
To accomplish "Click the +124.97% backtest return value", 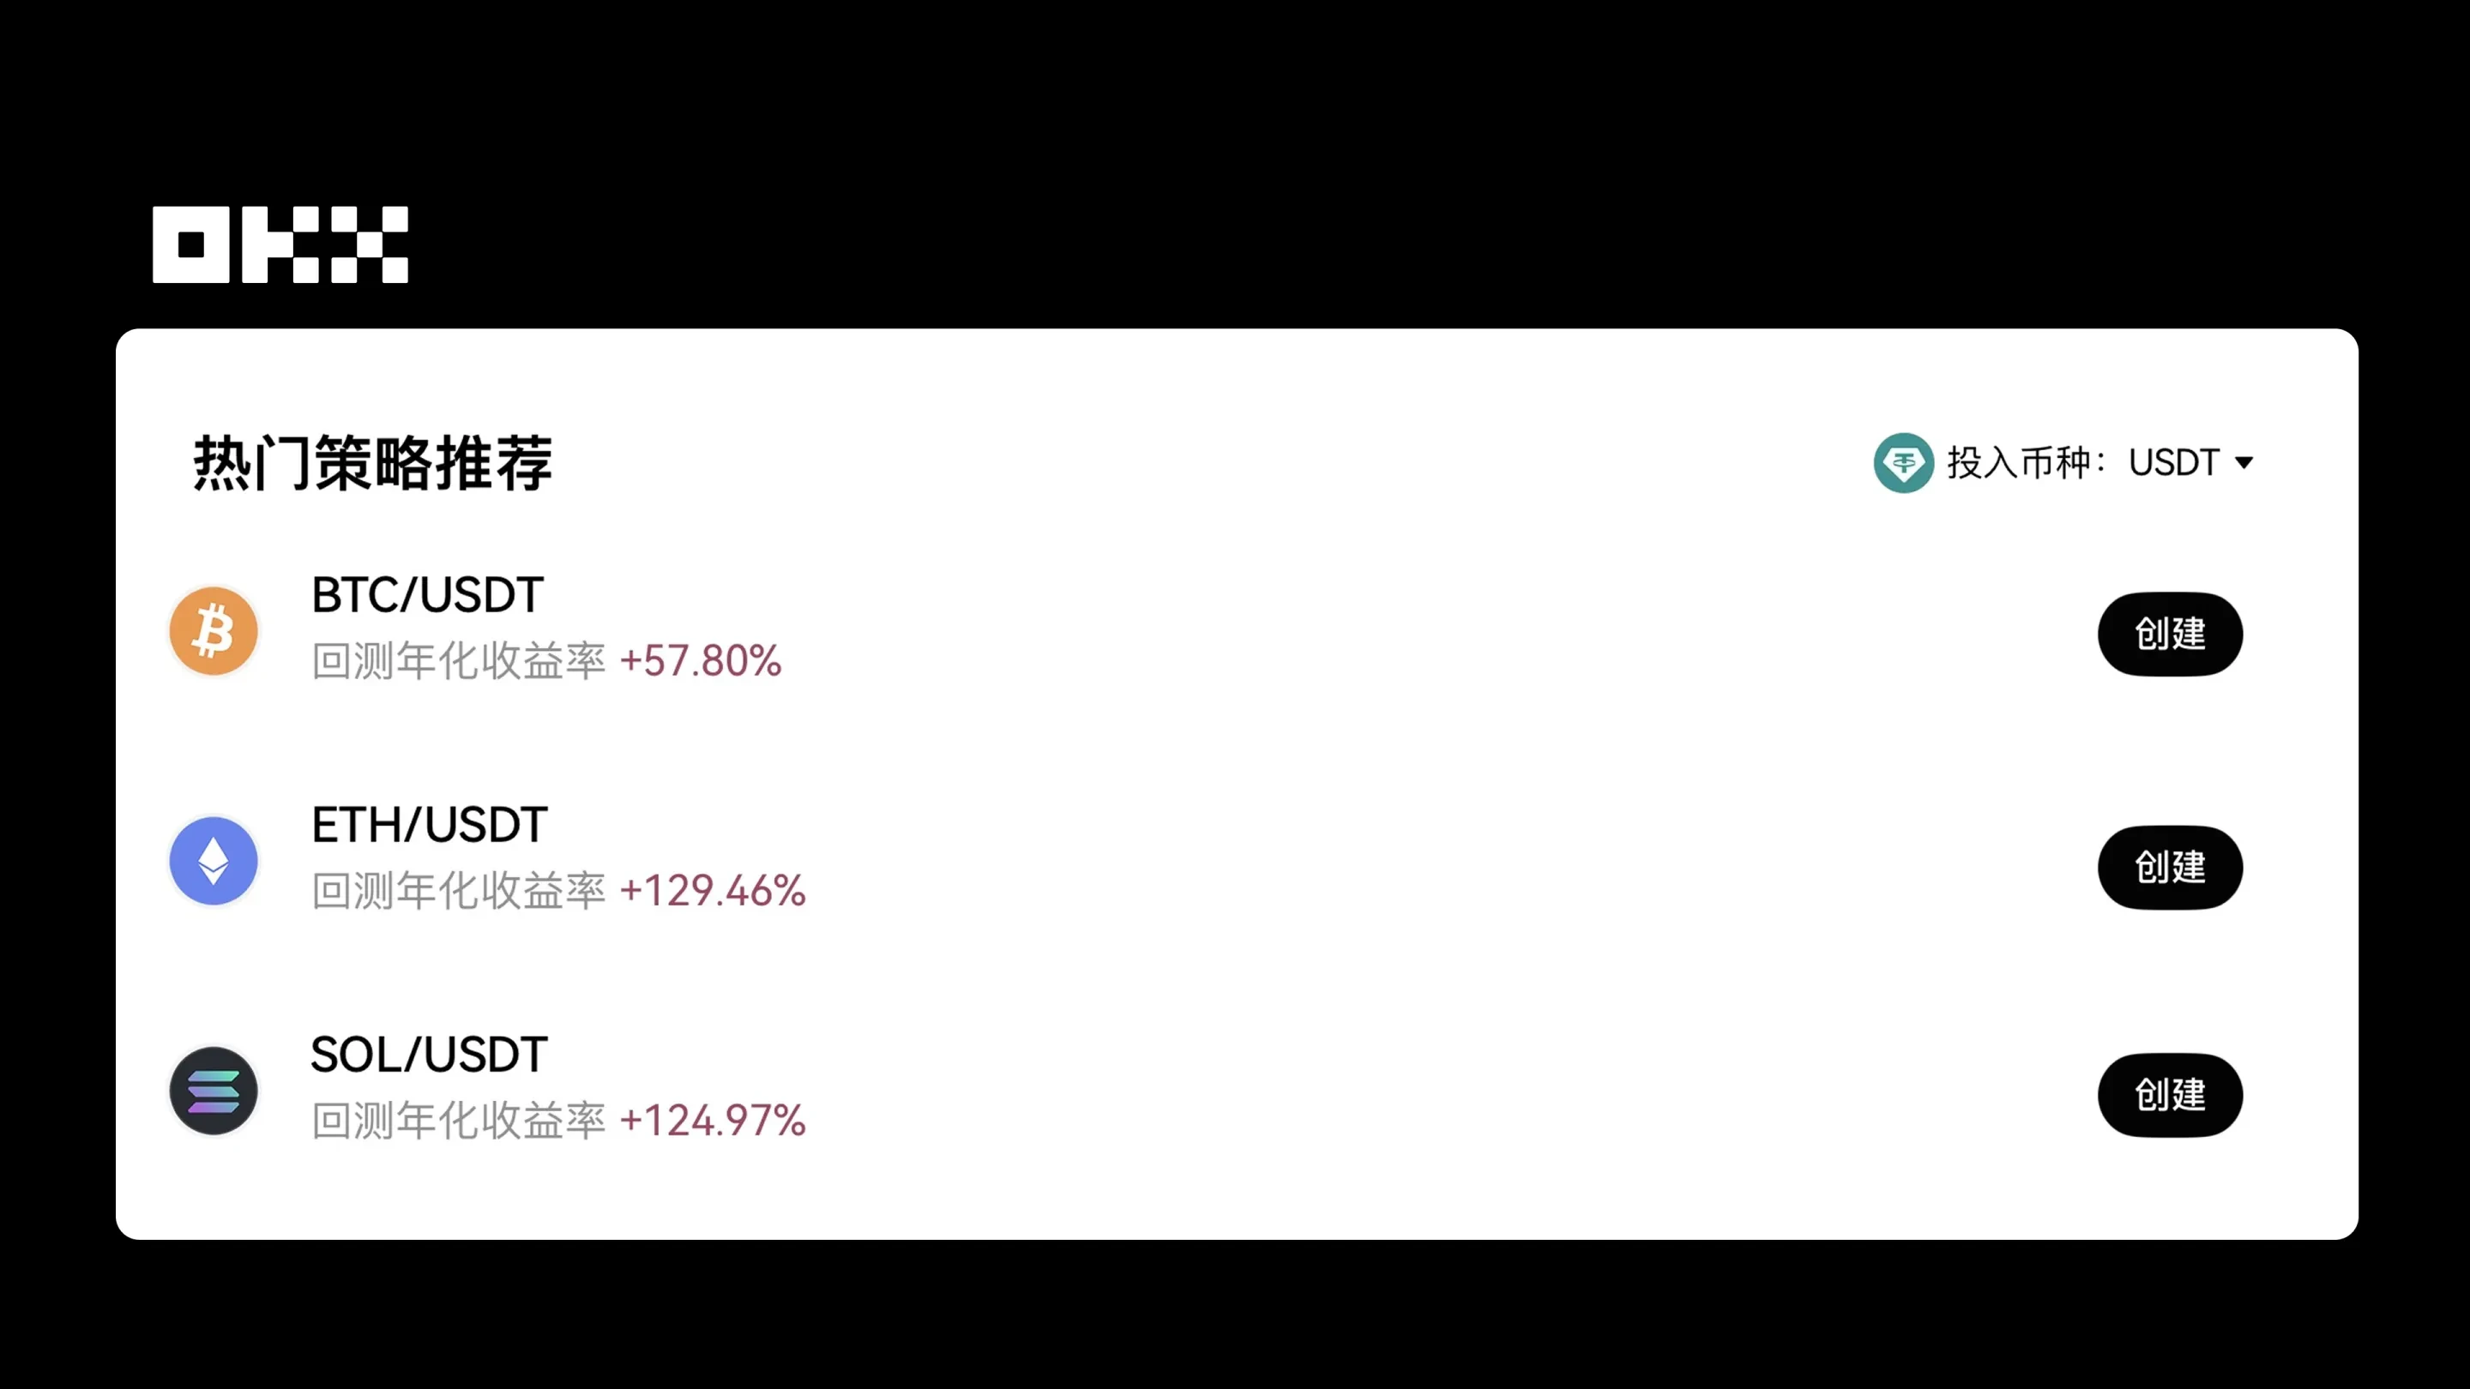I will point(713,1121).
